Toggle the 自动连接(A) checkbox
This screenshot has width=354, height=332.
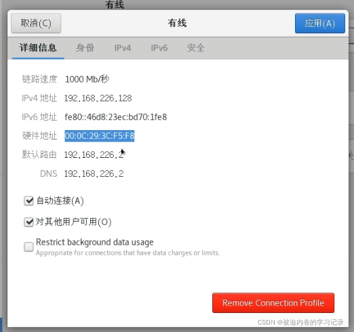tap(28, 201)
